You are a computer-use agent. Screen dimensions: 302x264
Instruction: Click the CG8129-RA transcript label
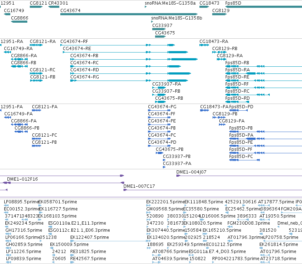point(230,56)
